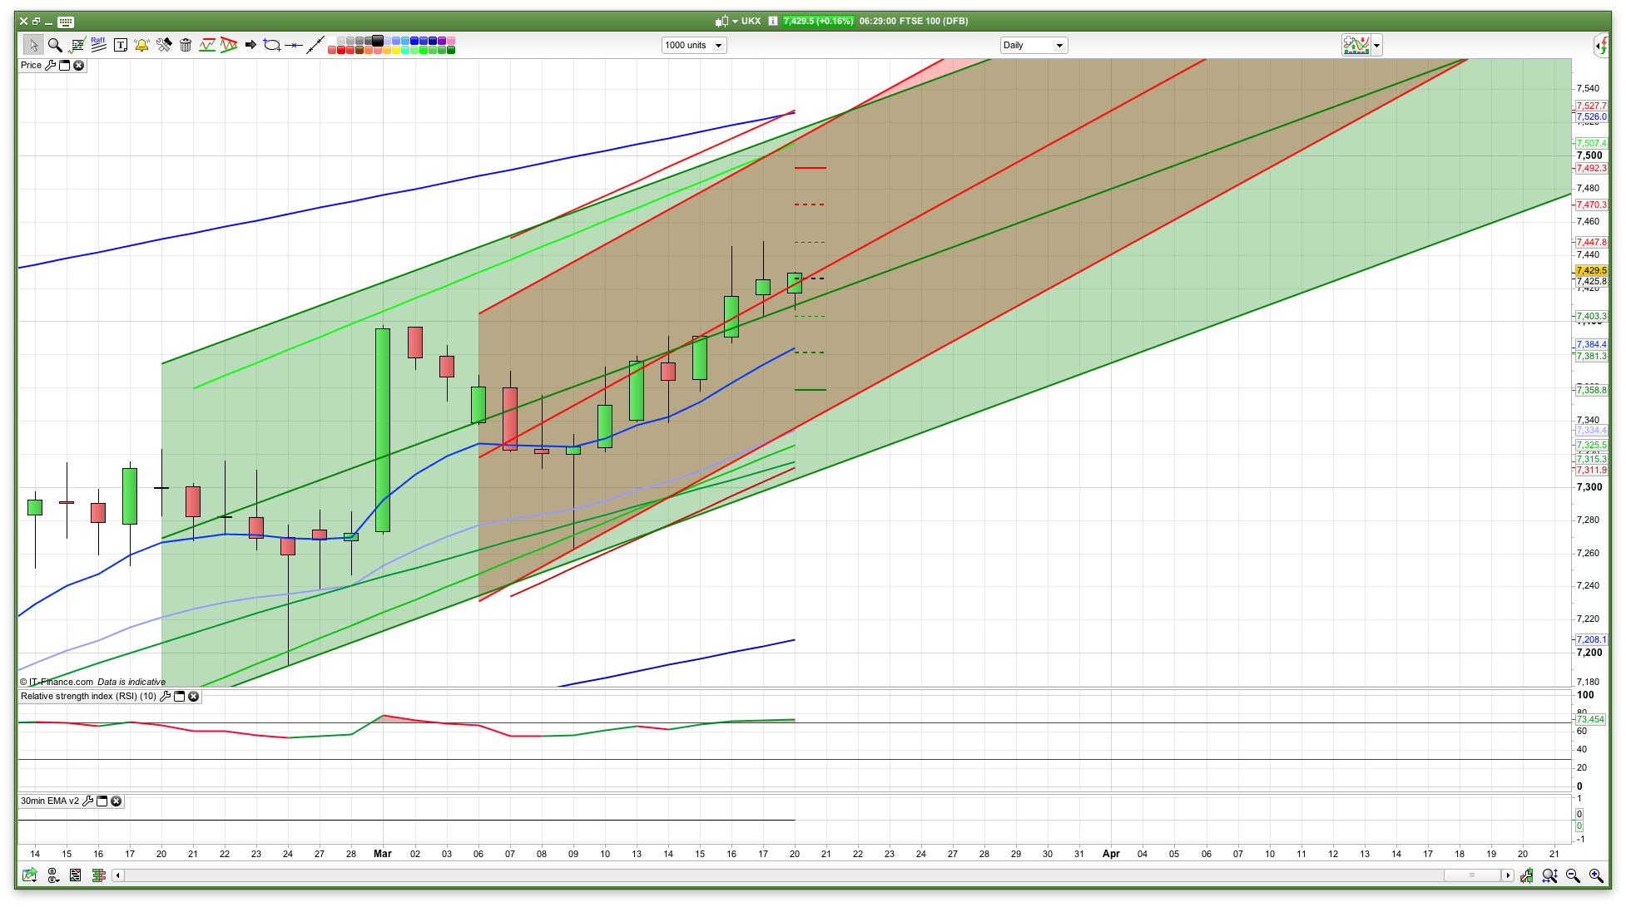1626x907 pixels.
Task: Toggle the Price panel window button
Action: [x=64, y=66]
